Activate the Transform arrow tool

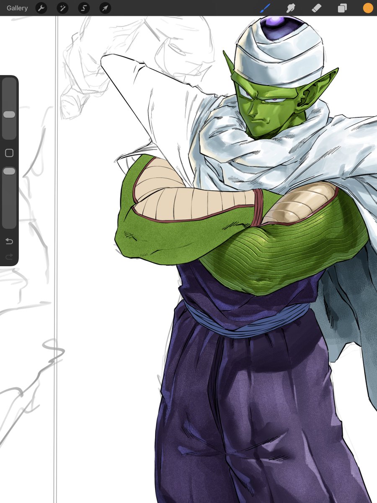(105, 8)
